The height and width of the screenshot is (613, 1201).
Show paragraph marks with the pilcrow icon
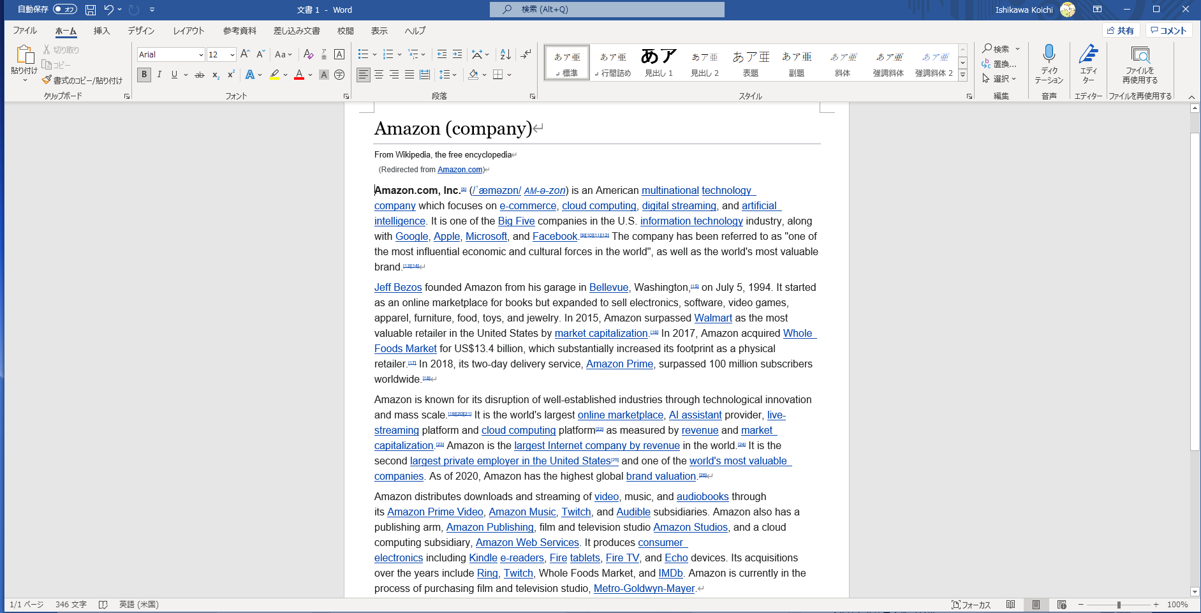[x=526, y=54]
